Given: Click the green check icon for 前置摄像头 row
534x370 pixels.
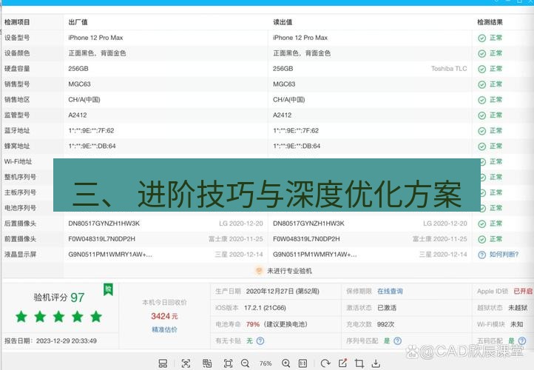Looking at the screenshot, I should point(481,240).
